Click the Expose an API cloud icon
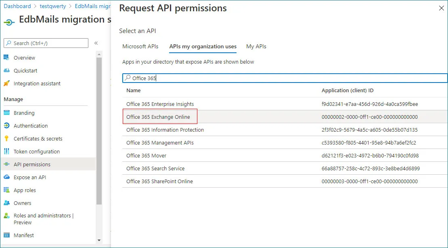The height and width of the screenshot is (248, 448). pos(6,177)
